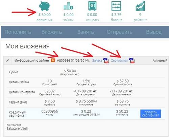Click the $ 50.00 вложения total
This screenshot has width=169, height=137.
45,17
